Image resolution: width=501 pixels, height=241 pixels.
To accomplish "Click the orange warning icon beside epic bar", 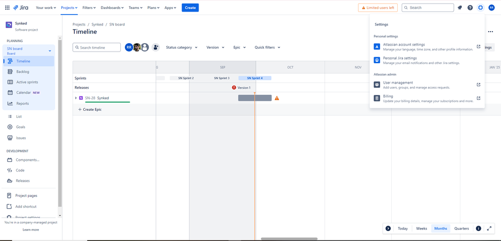I will (277, 98).
